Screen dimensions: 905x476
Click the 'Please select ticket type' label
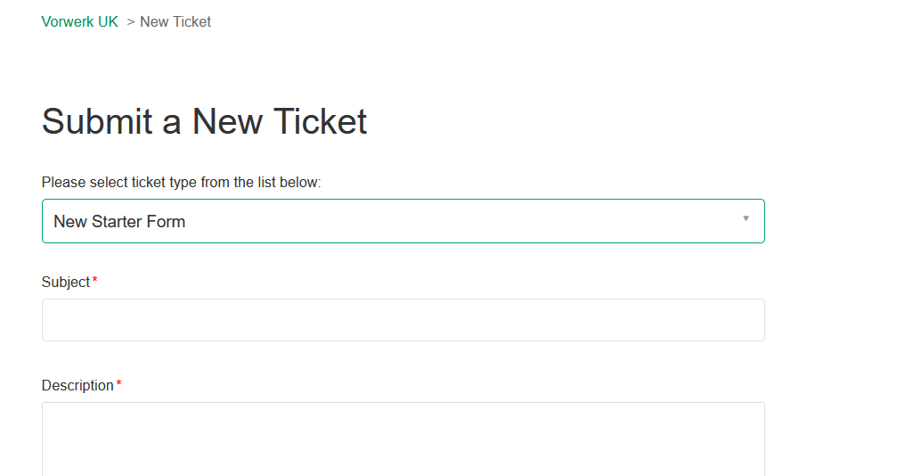[181, 183]
